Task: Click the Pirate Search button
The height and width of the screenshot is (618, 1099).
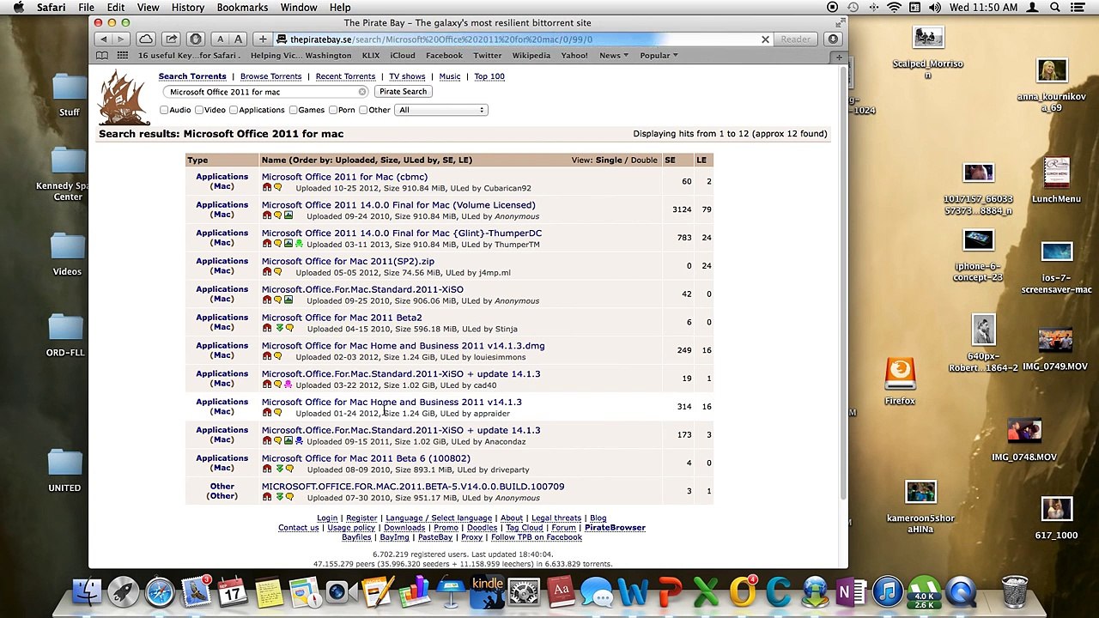Action: 403,92
